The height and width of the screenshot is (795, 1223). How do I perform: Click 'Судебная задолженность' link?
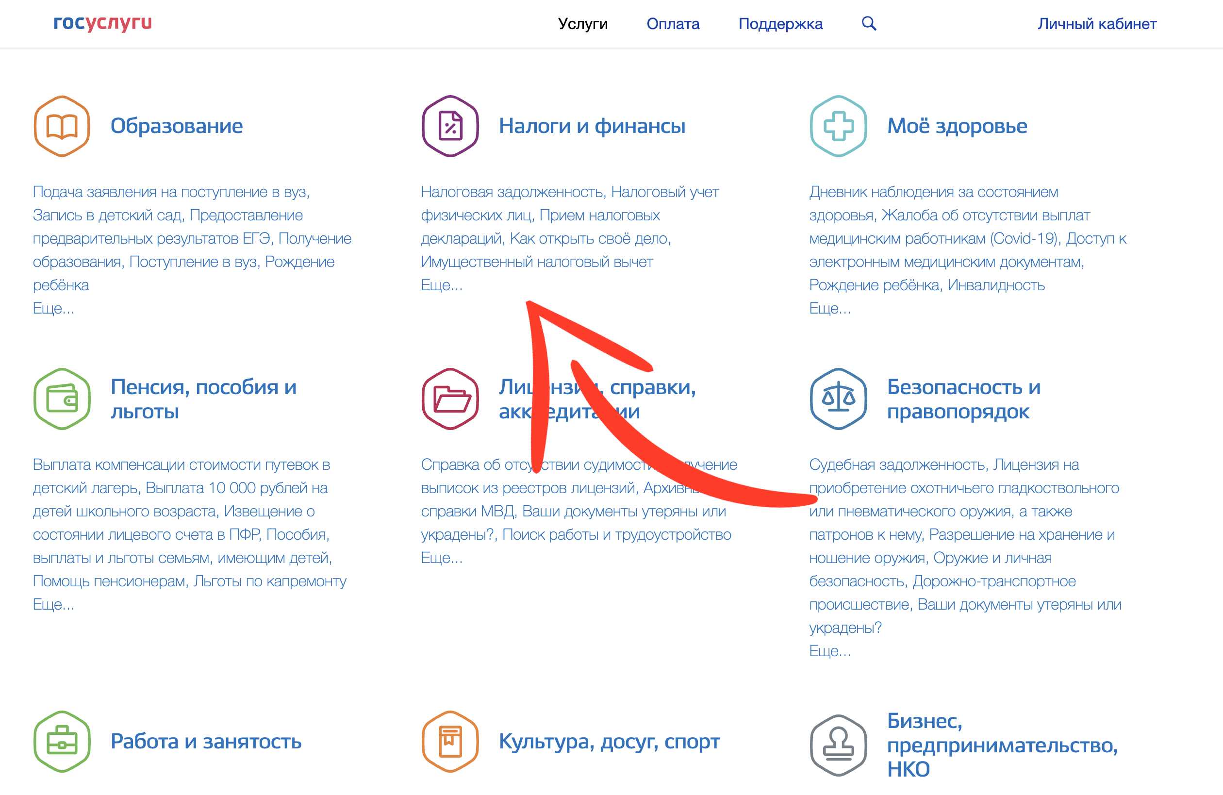(898, 465)
